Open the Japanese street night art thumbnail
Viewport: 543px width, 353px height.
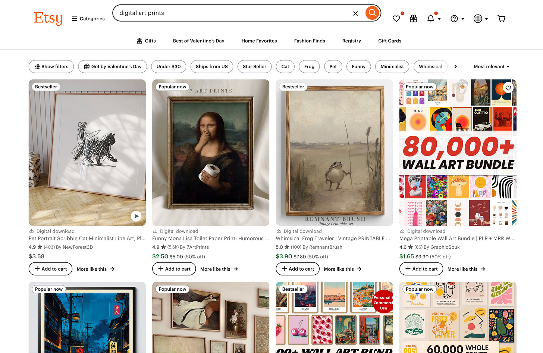click(87, 317)
